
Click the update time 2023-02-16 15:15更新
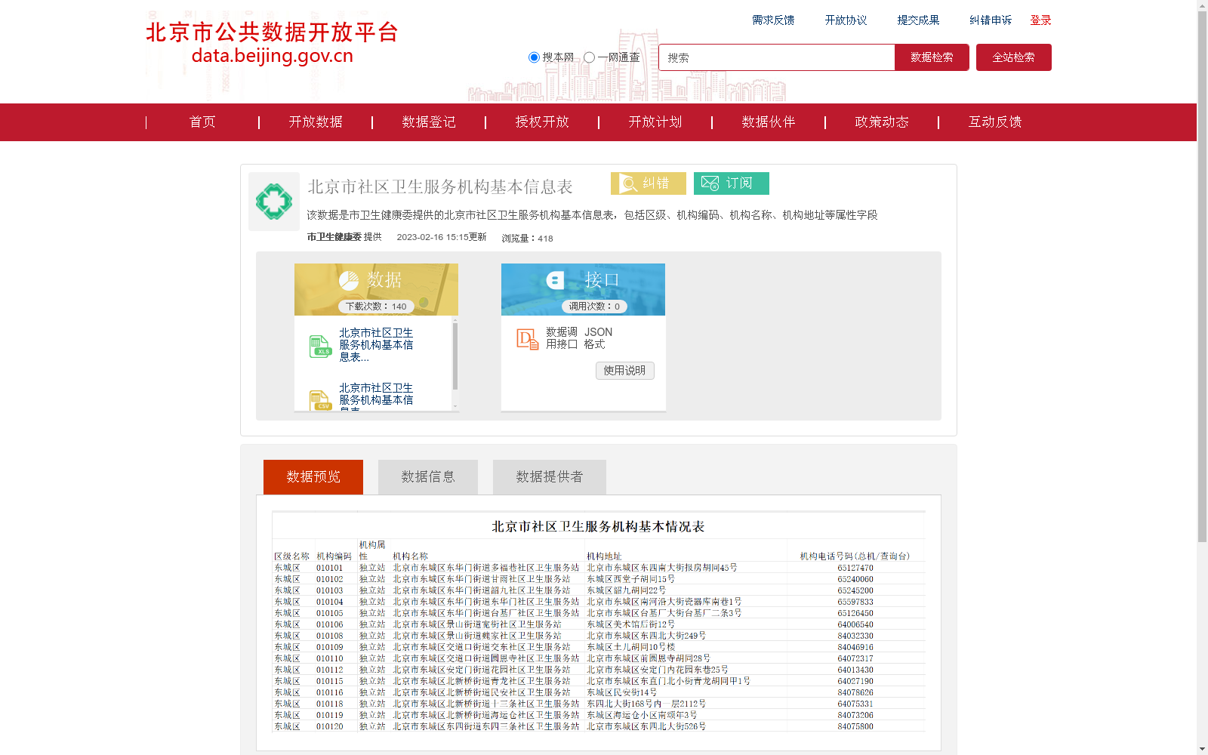442,237
